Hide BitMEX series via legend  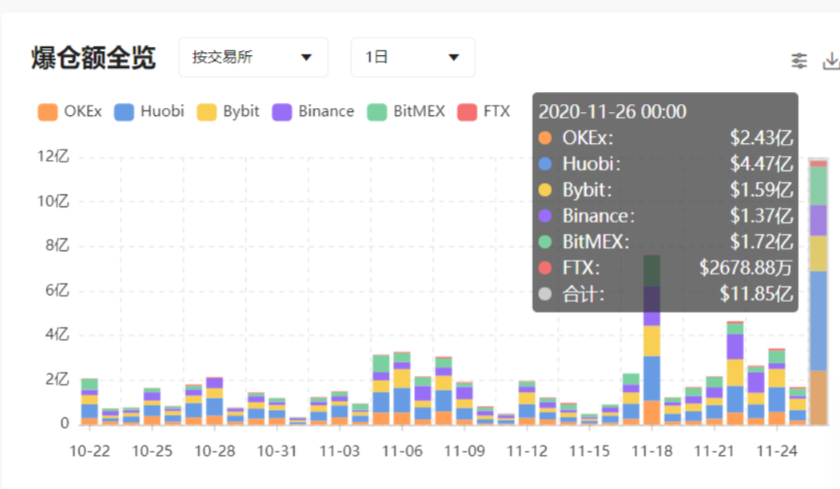point(406,111)
